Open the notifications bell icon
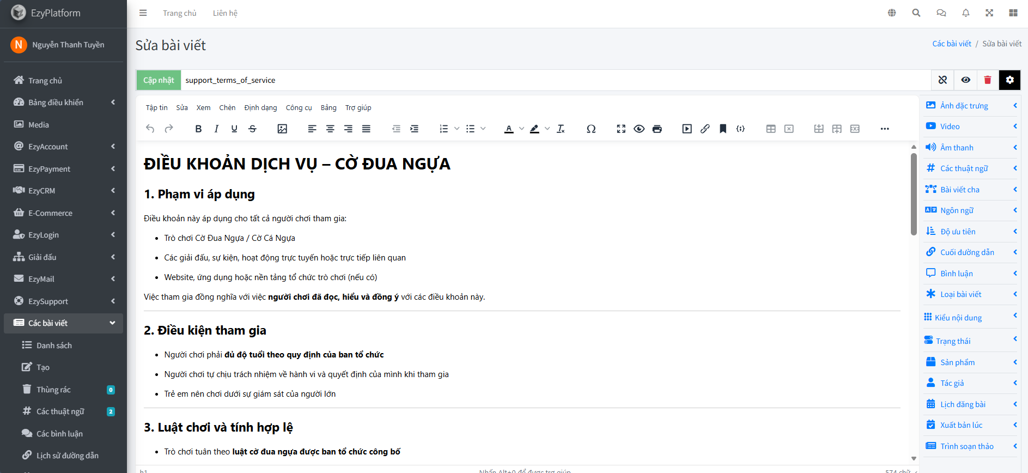This screenshot has width=1028, height=473. [965, 13]
